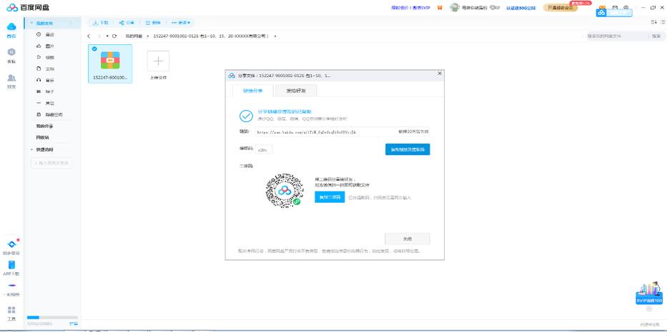Click the expand capacity link at bottom left

click(73, 324)
